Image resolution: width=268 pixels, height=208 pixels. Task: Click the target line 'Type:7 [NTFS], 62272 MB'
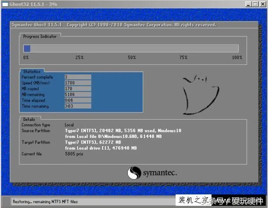pyautogui.click(x=93, y=142)
